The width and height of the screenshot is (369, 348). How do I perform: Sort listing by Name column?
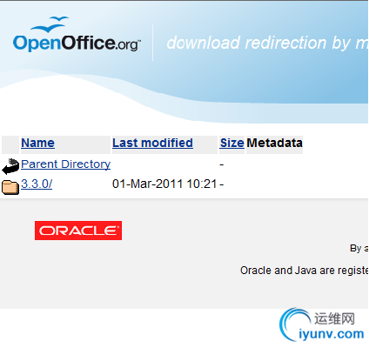37,143
